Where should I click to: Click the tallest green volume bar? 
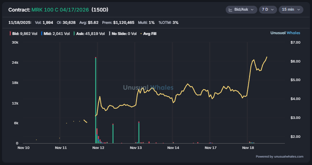[x=96, y=100]
